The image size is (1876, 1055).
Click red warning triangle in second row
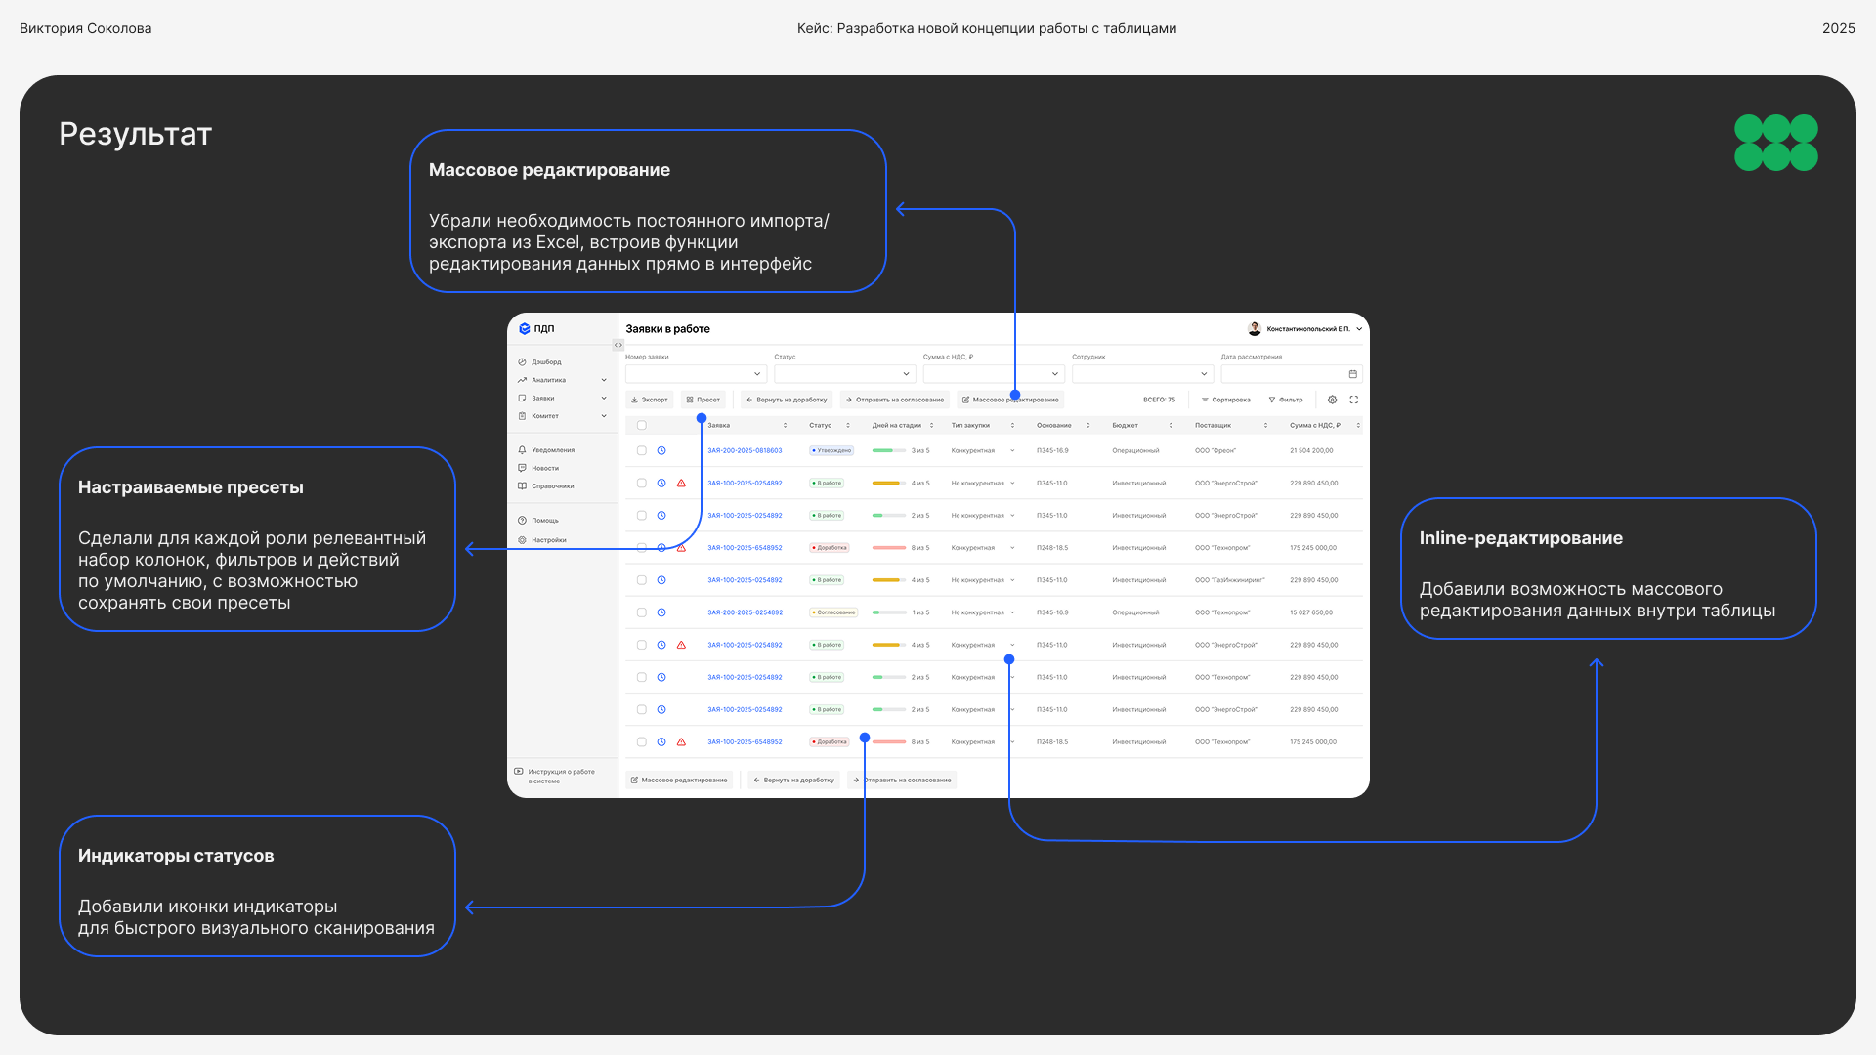[x=681, y=484]
